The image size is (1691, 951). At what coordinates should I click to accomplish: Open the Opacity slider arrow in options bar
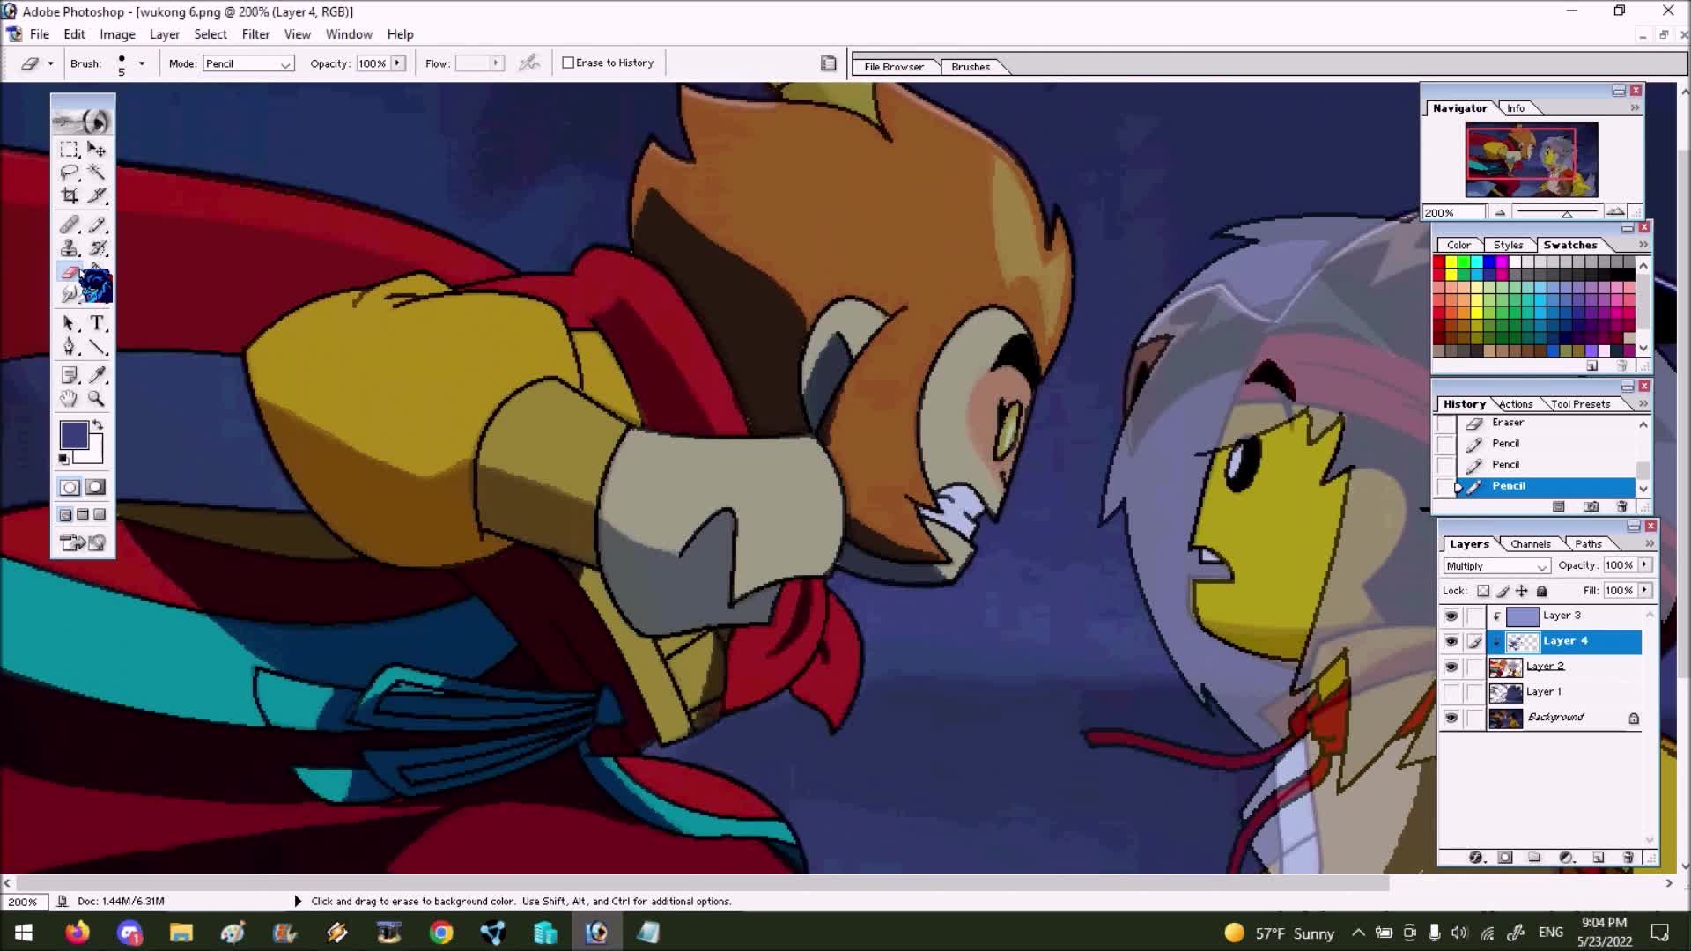pos(398,63)
